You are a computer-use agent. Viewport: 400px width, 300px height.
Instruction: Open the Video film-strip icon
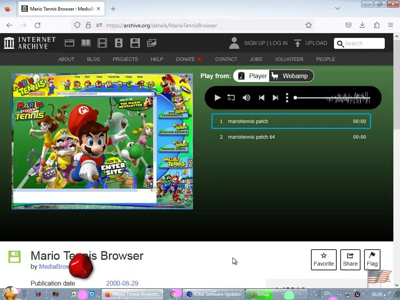pyautogui.click(x=102, y=43)
